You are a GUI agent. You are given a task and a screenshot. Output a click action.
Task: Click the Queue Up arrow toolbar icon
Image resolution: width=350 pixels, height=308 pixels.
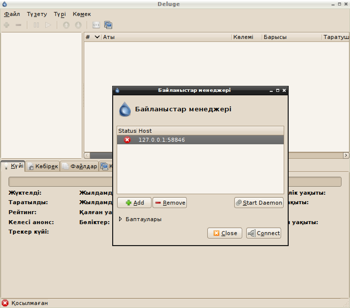click(x=66, y=25)
